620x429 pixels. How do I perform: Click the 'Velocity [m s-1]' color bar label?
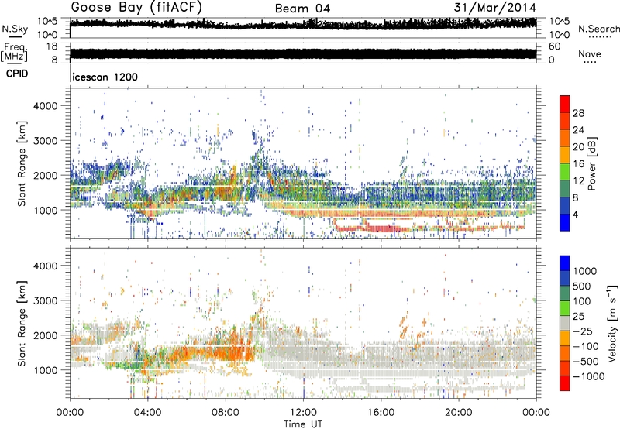612,323
